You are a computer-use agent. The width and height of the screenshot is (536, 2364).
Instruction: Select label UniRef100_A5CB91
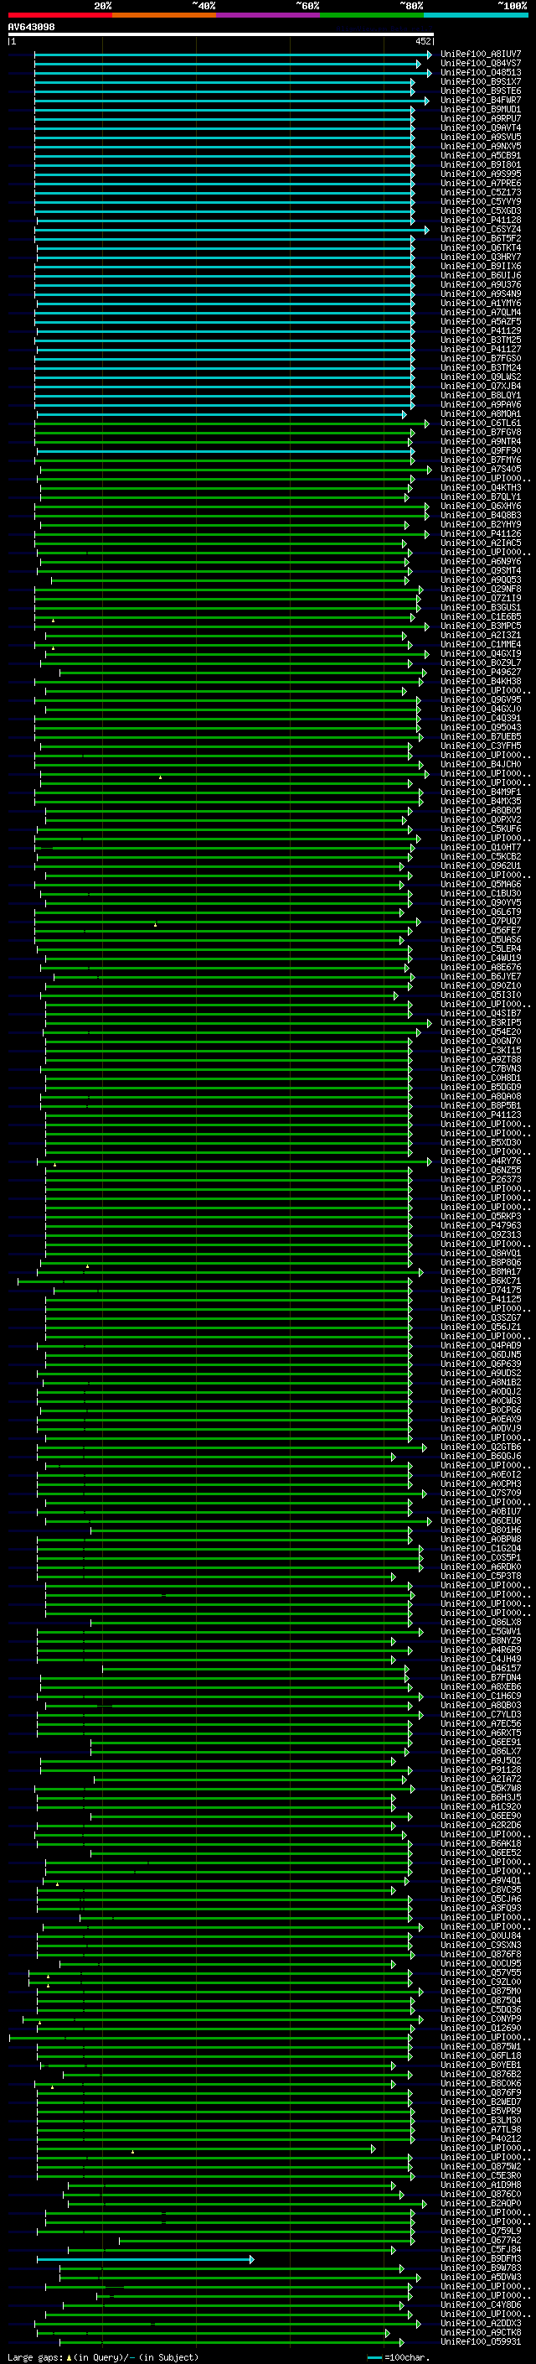click(480, 155)
